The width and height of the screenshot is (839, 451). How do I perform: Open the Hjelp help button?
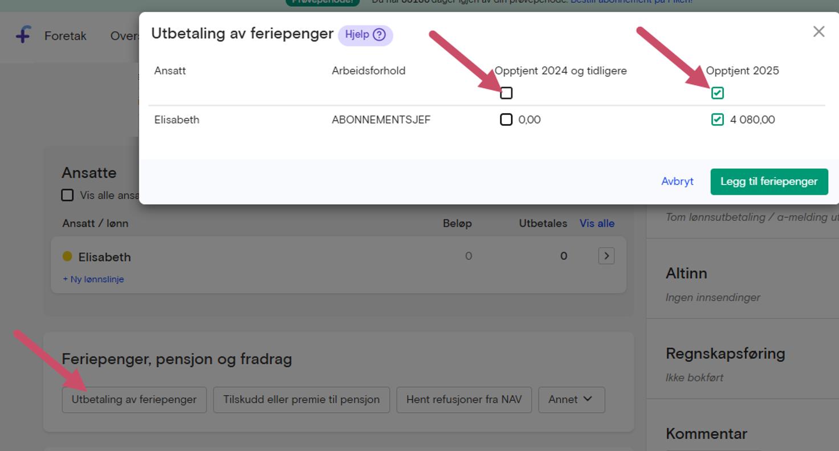tap(365, 35)
